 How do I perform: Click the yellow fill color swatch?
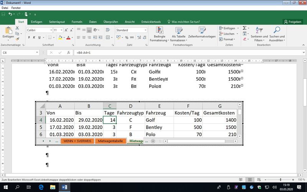[60, 38]
